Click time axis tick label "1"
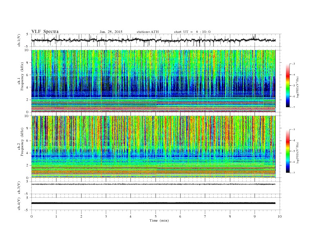This screenshot has height=243, width=315. [x=56, y=216]
